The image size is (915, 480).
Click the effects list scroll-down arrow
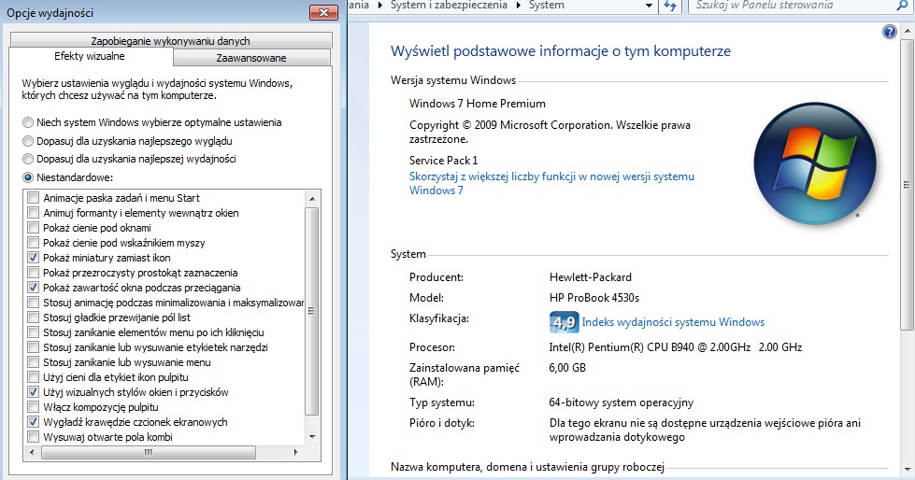pos(312,437)
